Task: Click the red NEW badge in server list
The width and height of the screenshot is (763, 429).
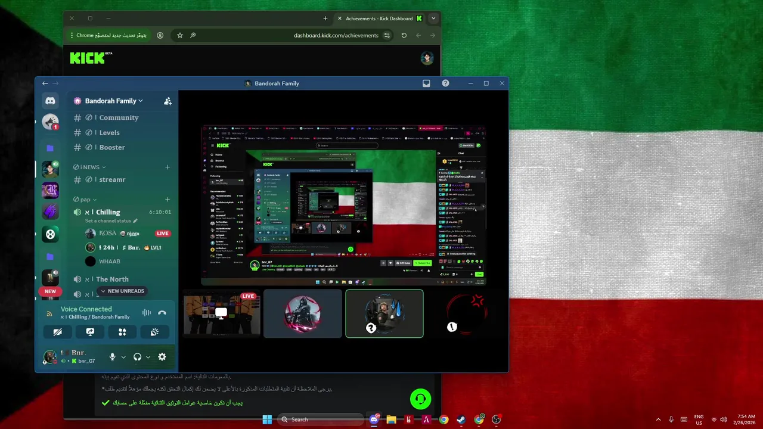Action: pos(50,291)
